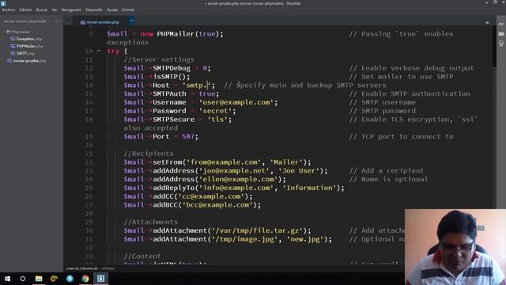Image resolution: width=506 pixels, height=285 pixels.
Task: Switch to the enviar-prueba.php tab
Action: 103,22
